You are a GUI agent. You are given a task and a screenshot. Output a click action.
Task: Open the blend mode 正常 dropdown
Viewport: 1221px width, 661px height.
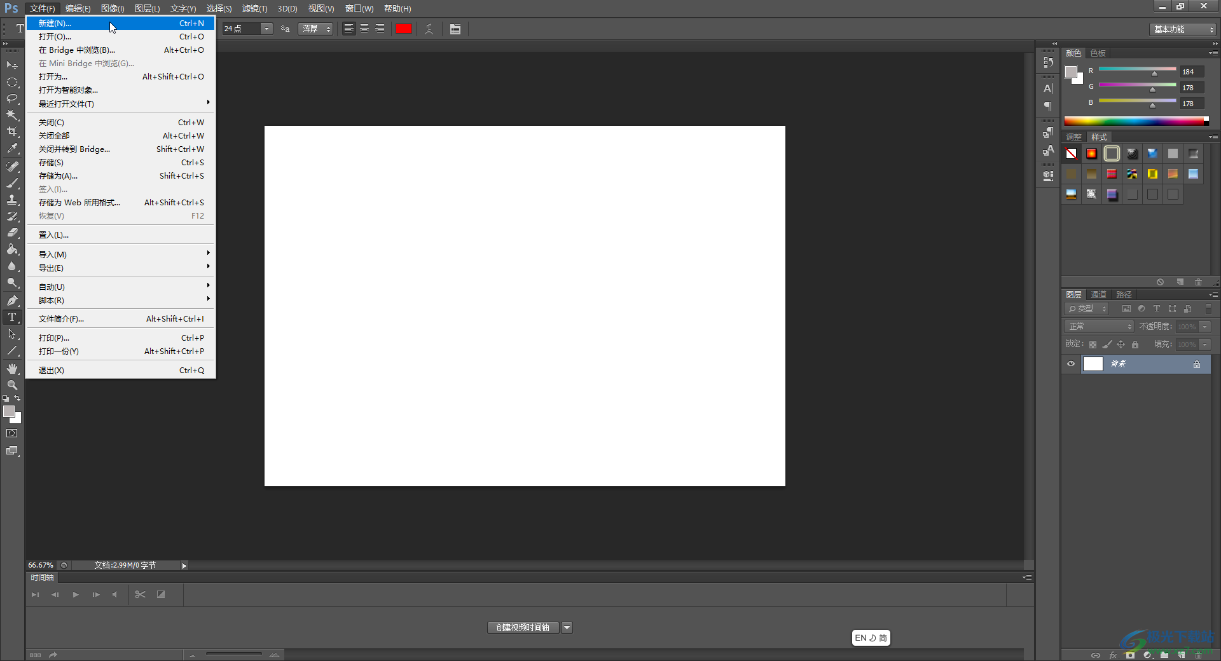tap(1099, 327)
